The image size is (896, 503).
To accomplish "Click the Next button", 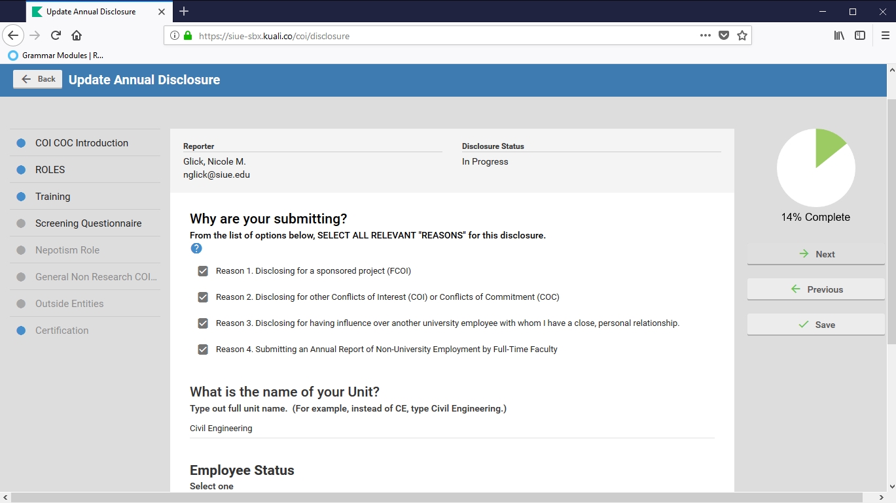I will pos(815,254).
